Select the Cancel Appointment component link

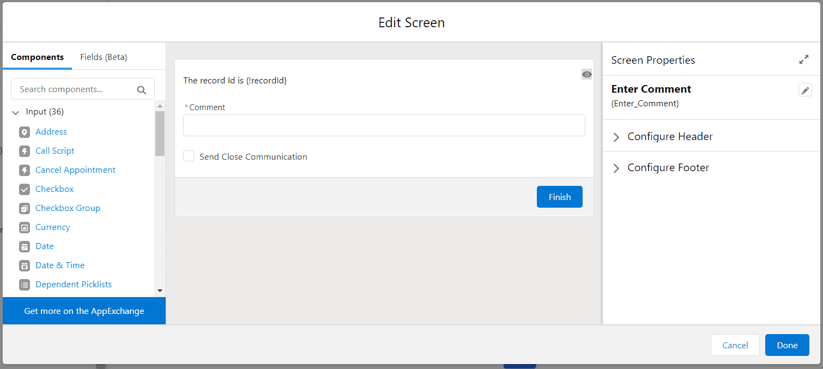tap(75, 170)
